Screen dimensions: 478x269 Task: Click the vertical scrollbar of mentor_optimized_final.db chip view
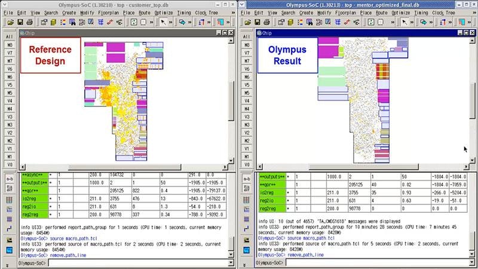coord(472,100)
